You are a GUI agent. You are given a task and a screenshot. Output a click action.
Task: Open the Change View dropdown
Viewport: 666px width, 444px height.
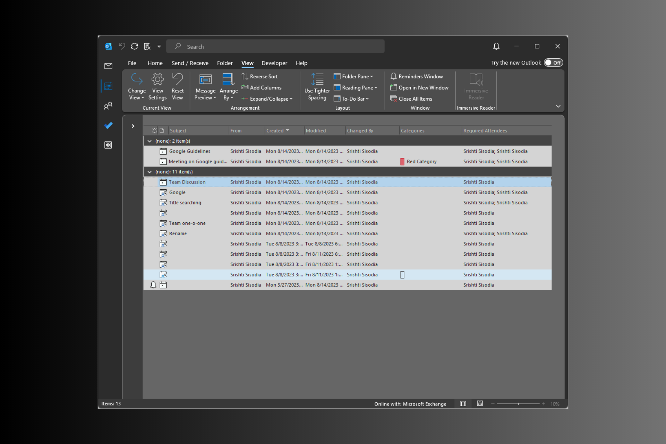click(x=136, y=87)
